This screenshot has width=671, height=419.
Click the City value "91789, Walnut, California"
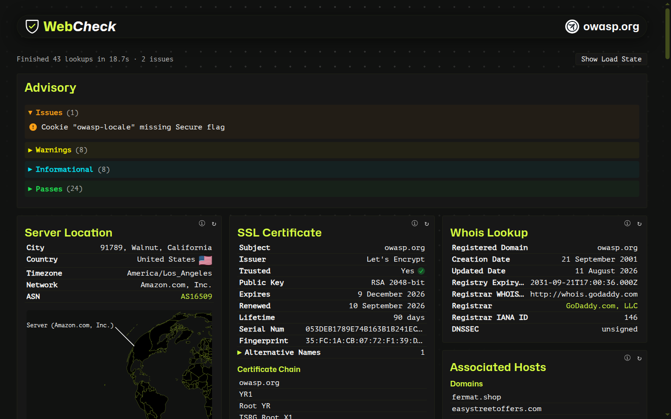pos(156,248)
